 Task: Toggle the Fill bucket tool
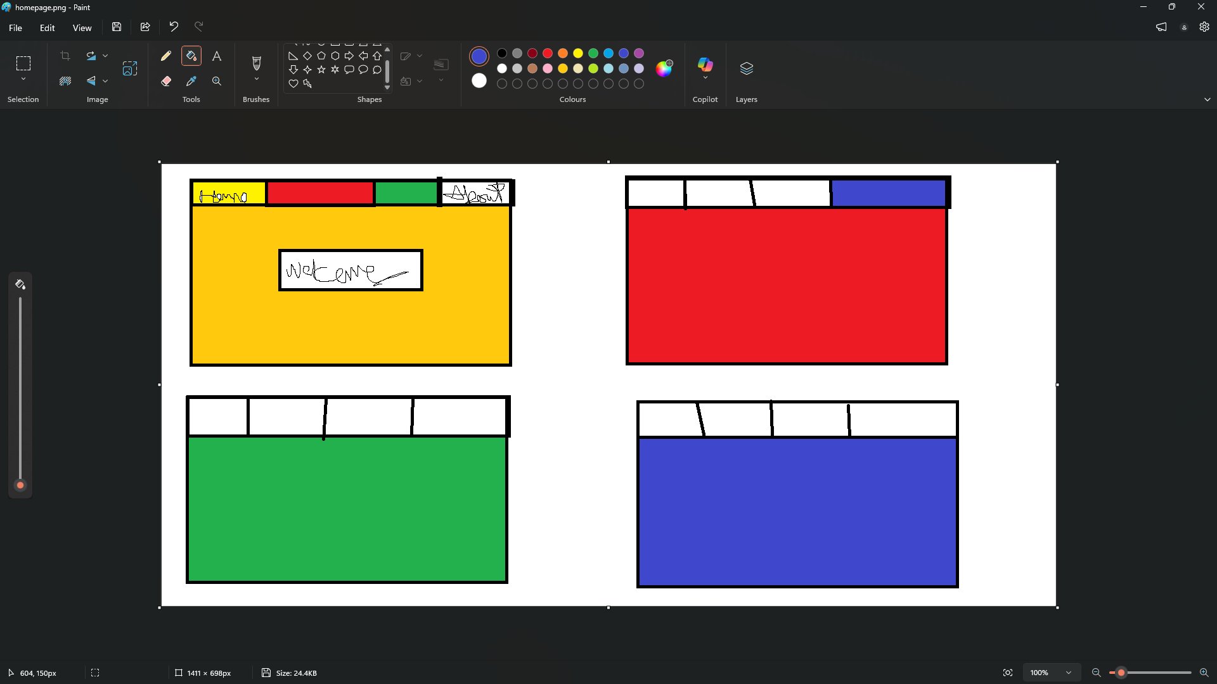pos(191,56)
